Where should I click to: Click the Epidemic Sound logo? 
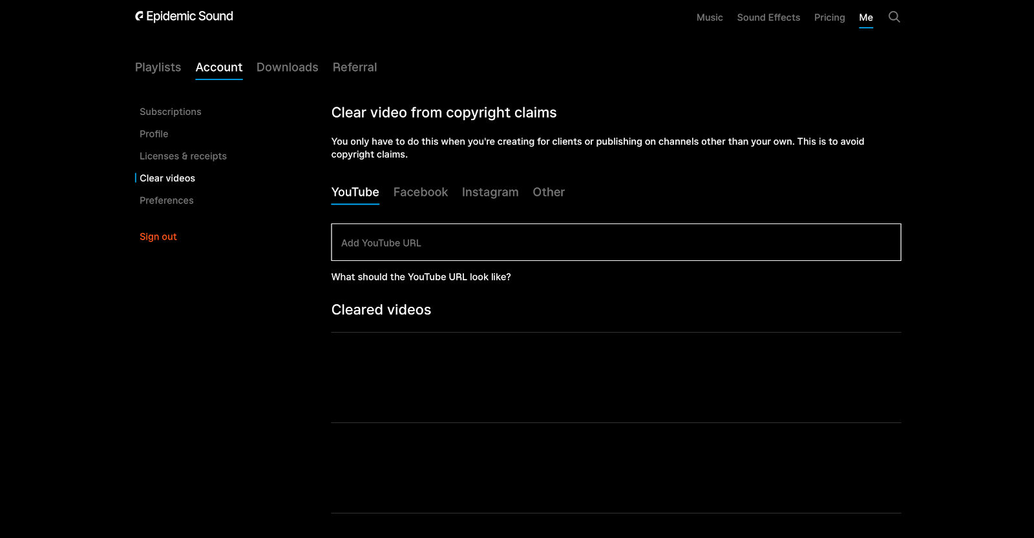184,16
